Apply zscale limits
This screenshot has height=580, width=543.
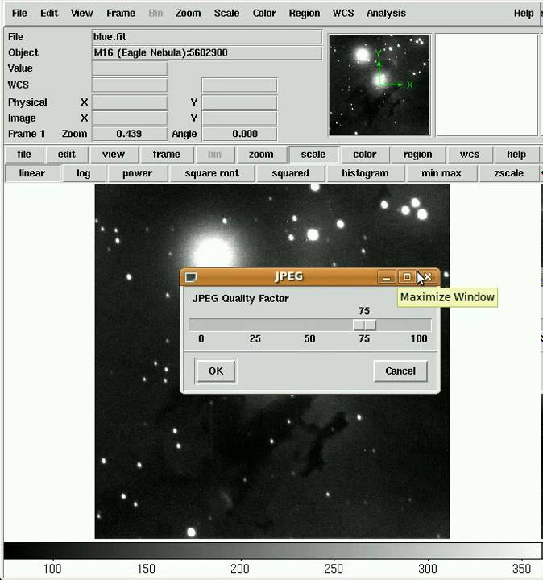click(x=509, y=173)
